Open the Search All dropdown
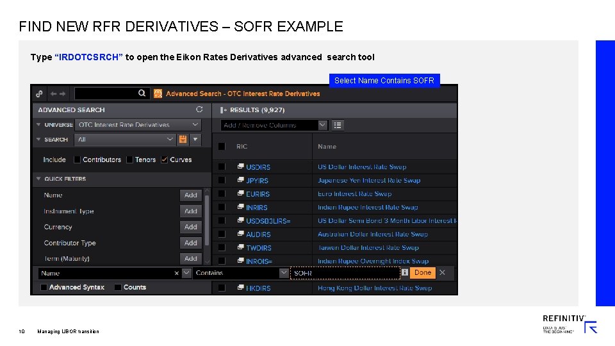 (x=124, y=139)
